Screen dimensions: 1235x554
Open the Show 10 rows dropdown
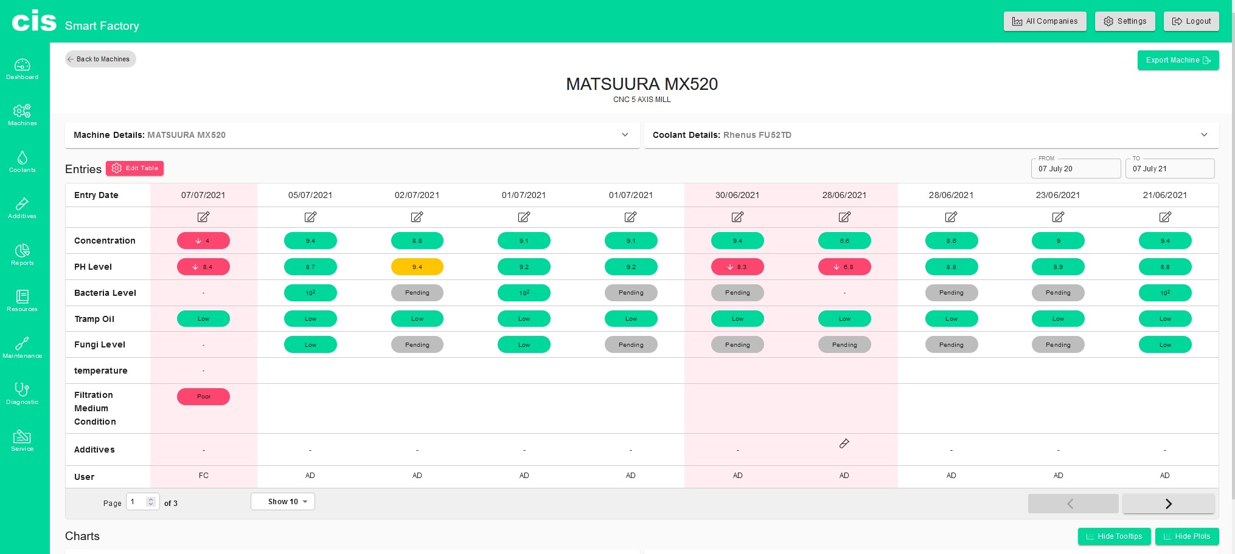(283, 502)
